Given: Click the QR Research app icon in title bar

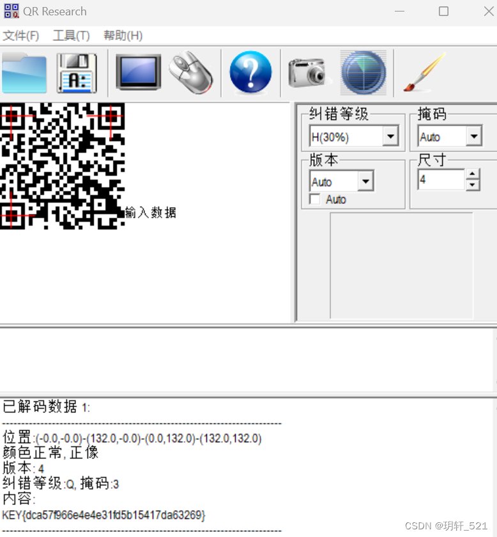Looking at the screenshot, I should (x=11, y=11).
